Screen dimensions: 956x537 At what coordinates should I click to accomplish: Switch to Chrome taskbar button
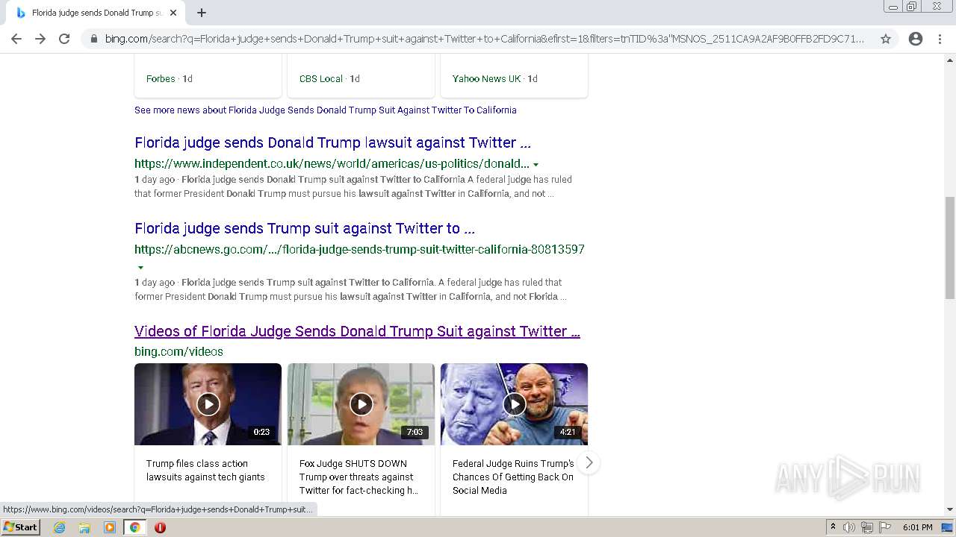135,527
